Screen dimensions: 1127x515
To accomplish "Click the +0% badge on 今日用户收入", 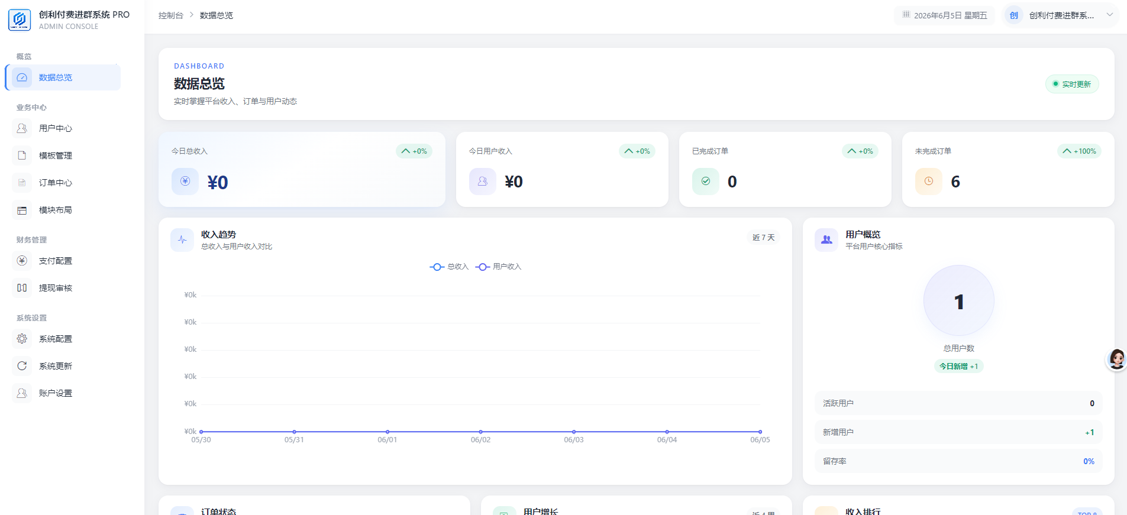I will pos(637,151).
